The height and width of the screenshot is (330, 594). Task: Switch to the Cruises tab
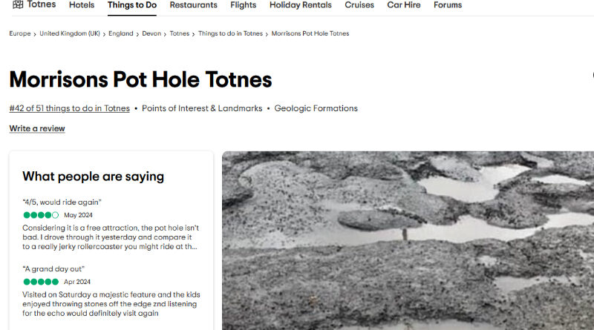(x=360, y=5)
